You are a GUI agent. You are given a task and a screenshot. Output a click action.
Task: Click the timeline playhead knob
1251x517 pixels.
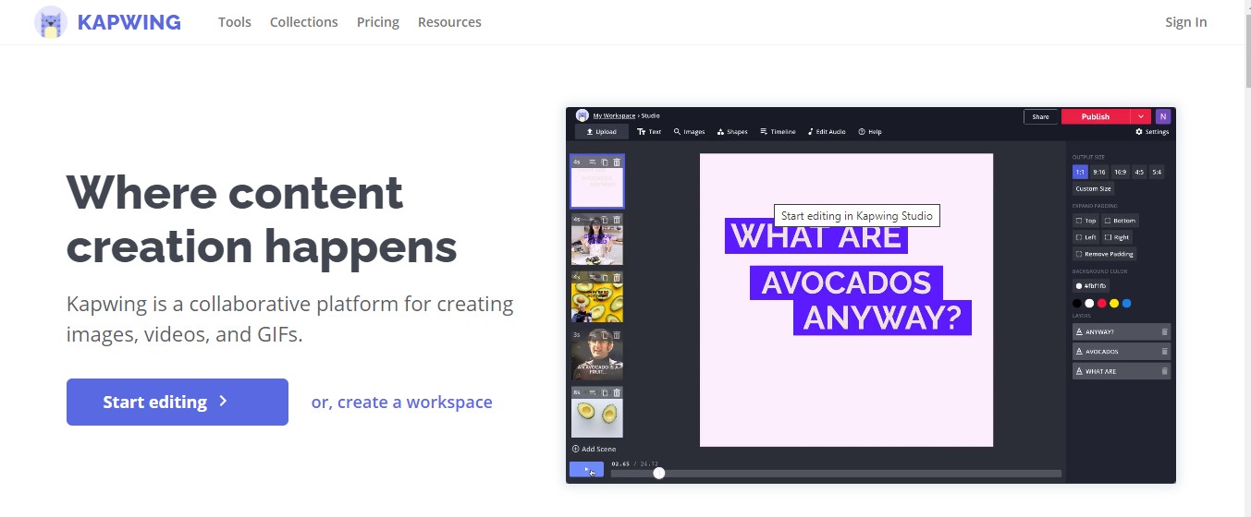[x=659, y=473]
